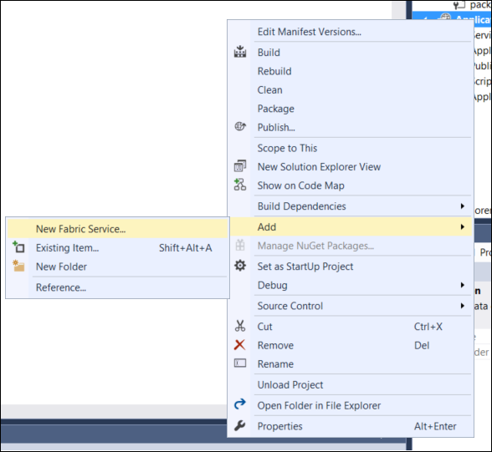Screen dimensions: 492x452
Task: Click the Show on Code Map icon
Action: click(240, 185)
